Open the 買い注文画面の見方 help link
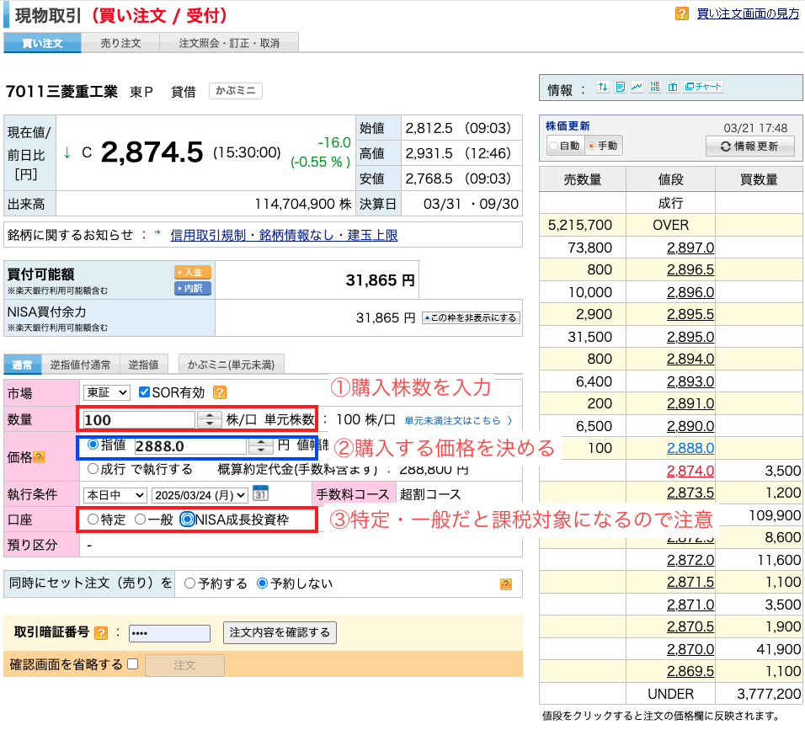 748,13
